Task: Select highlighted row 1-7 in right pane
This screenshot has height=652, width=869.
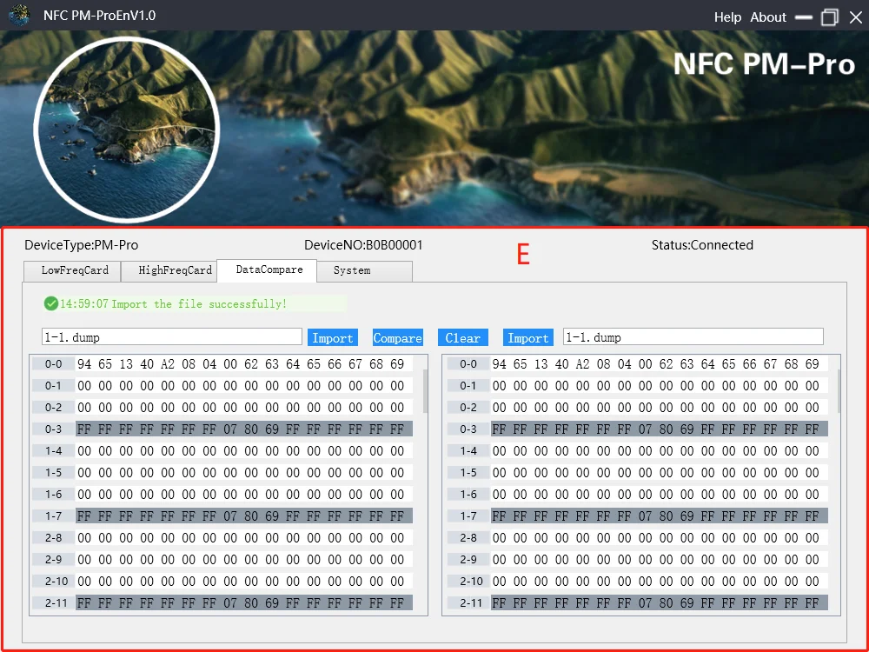Action: pos(637,516)
